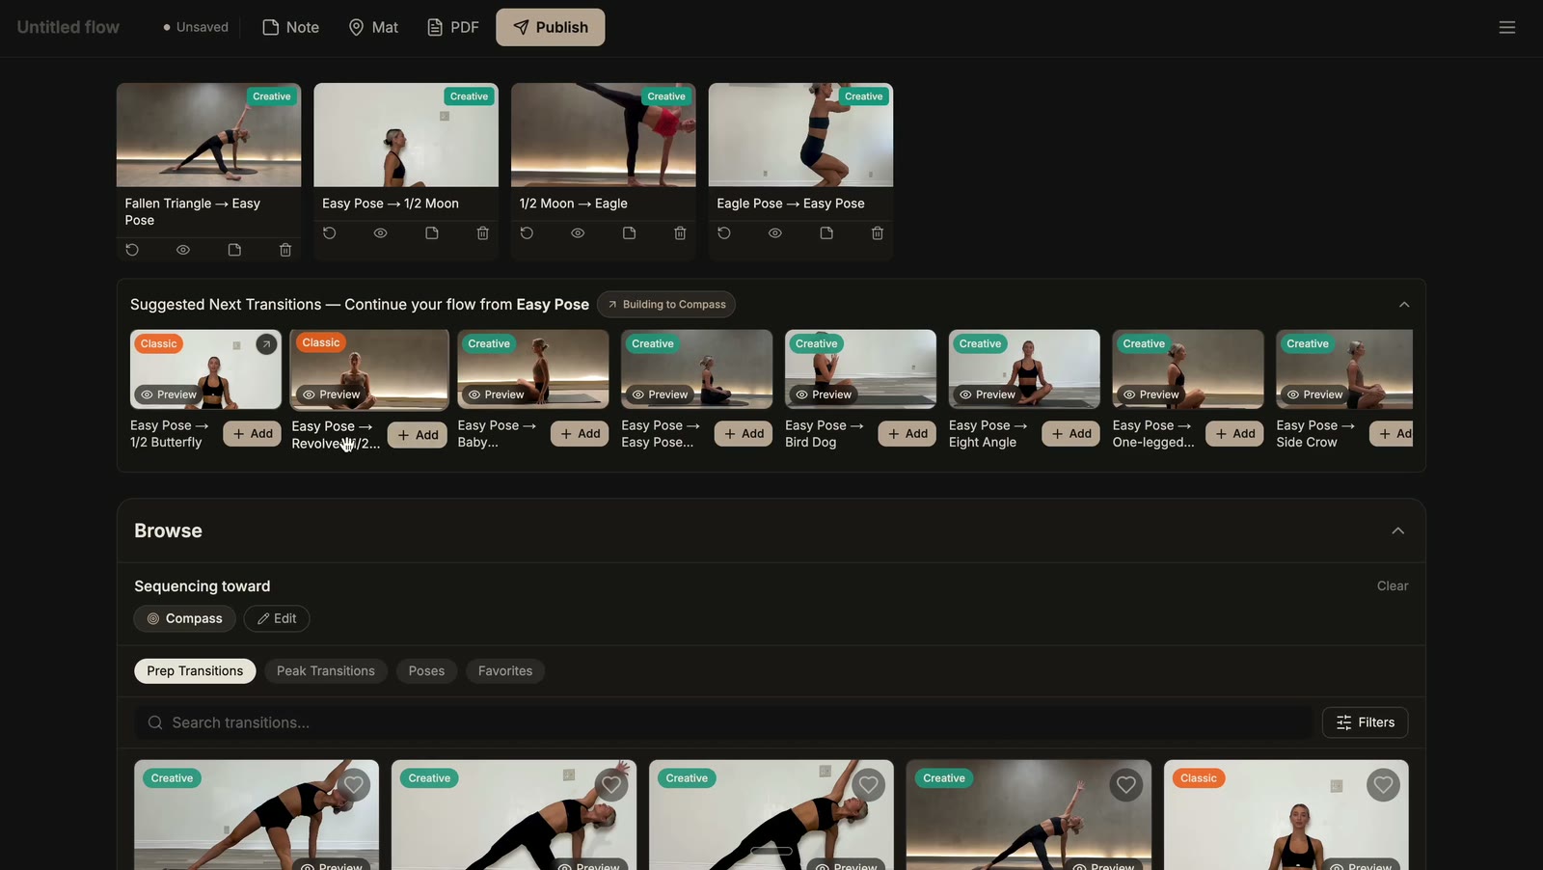Toggle eye preview on Eagle Pose → Easy Pose card

775,233
